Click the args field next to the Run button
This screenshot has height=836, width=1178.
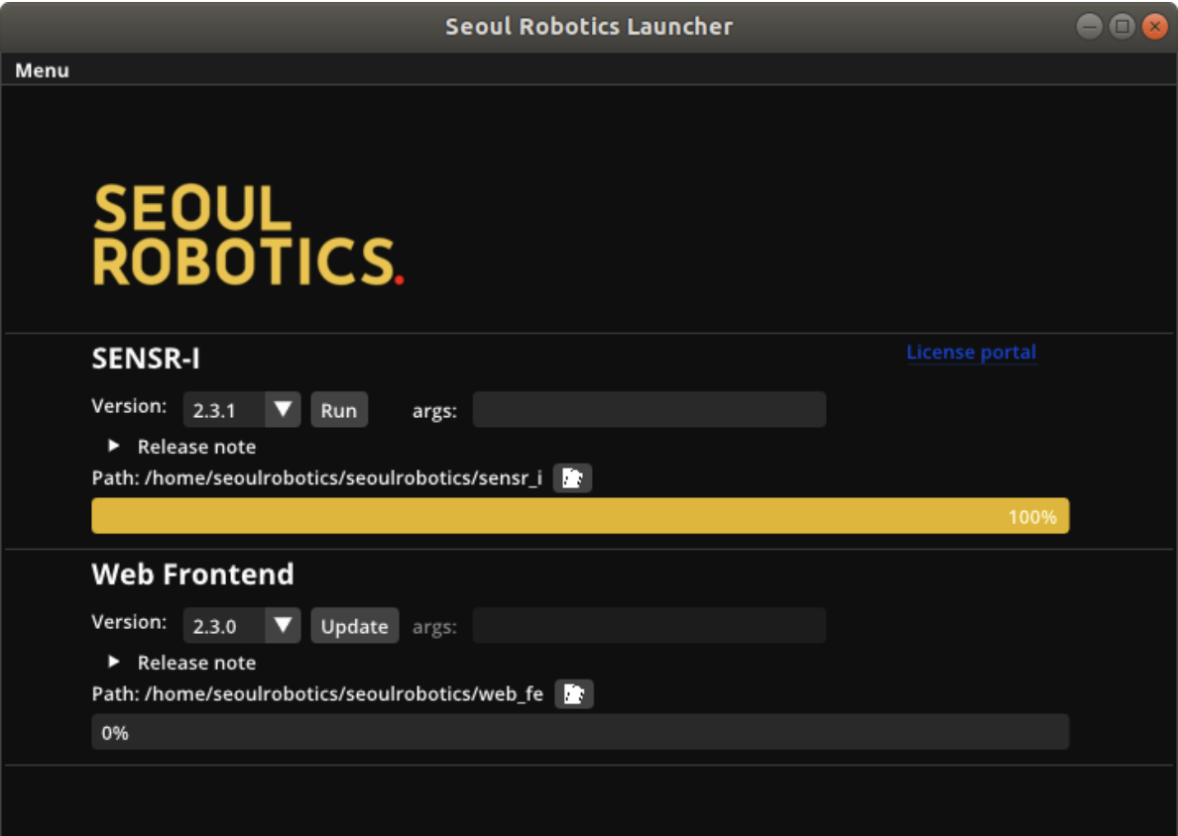tap(648, 408)
